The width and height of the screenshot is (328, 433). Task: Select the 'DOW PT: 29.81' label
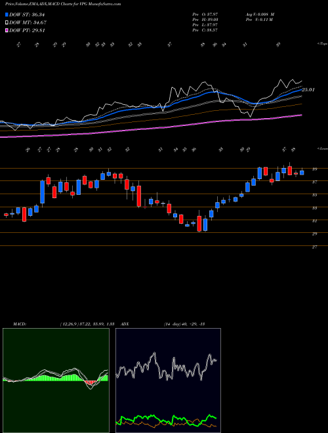(x=27, y=30)
